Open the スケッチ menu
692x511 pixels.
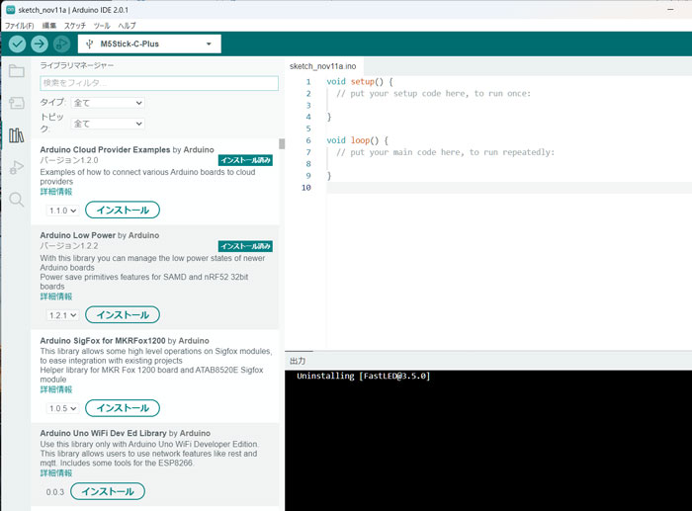[x=75, y=26]
